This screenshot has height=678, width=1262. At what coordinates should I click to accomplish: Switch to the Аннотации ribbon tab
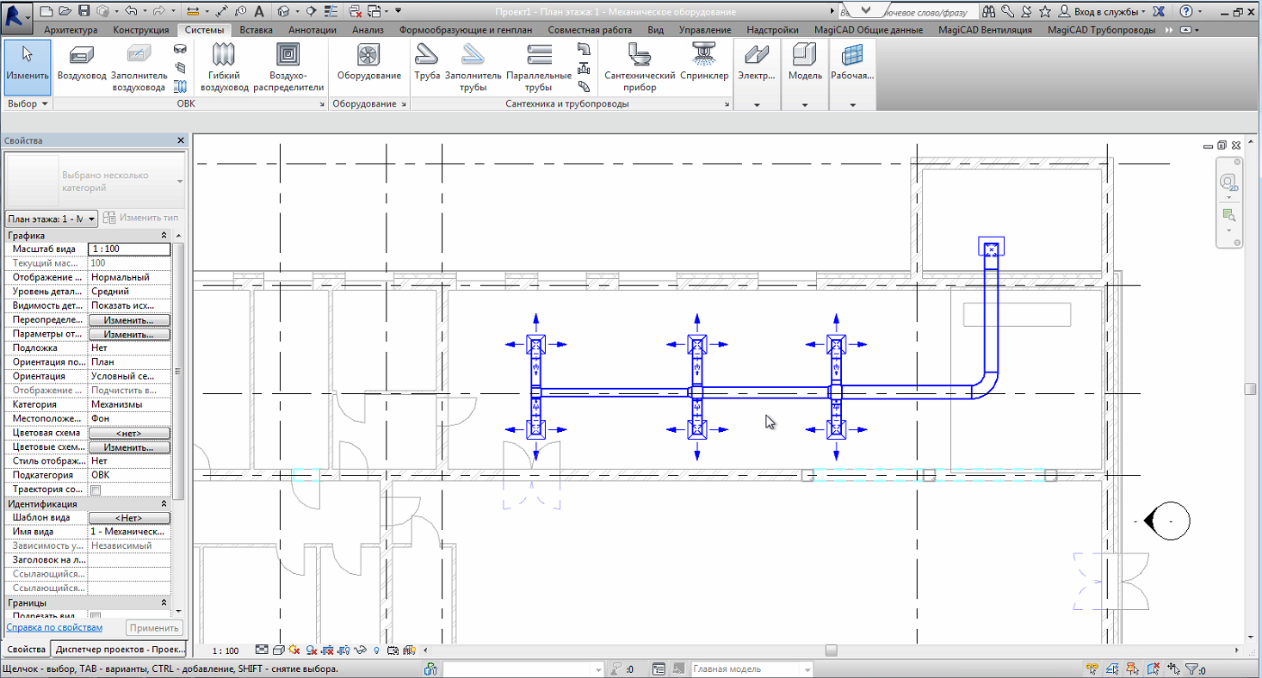[x=312, y=29]
